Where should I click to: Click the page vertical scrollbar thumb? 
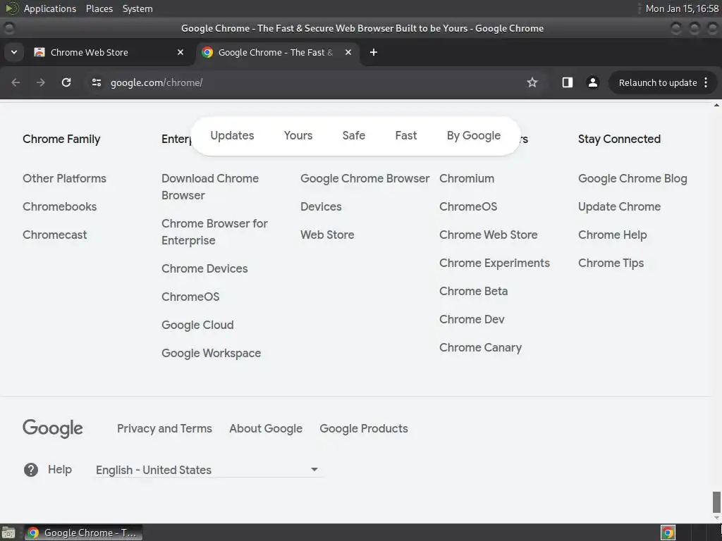pos(716,502)
